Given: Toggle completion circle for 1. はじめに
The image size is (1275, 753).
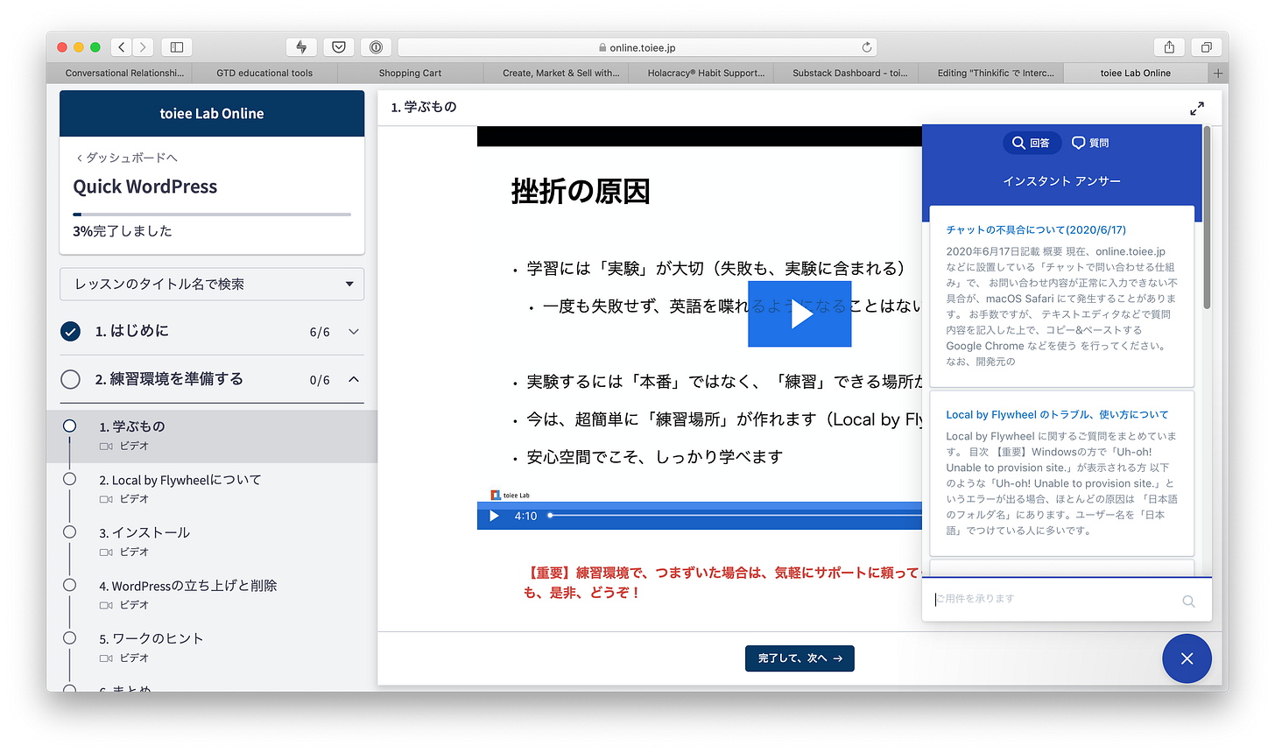Looking at the screenshot, I should coord(71,331).
